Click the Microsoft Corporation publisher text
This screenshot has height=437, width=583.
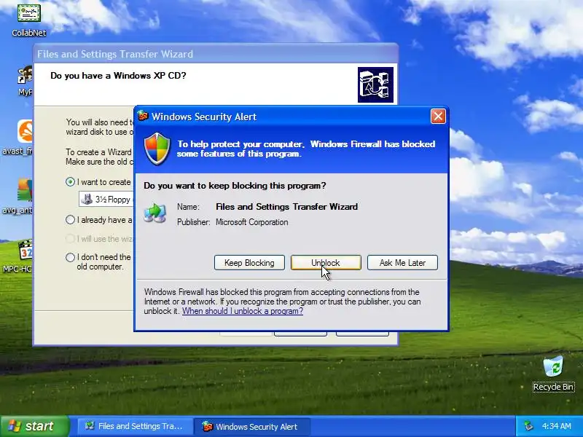point(251,222)
